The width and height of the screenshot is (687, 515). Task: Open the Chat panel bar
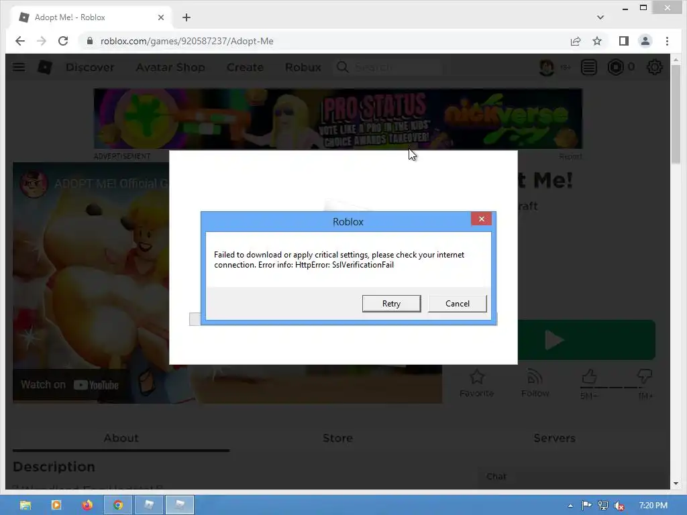coord(570,477)
